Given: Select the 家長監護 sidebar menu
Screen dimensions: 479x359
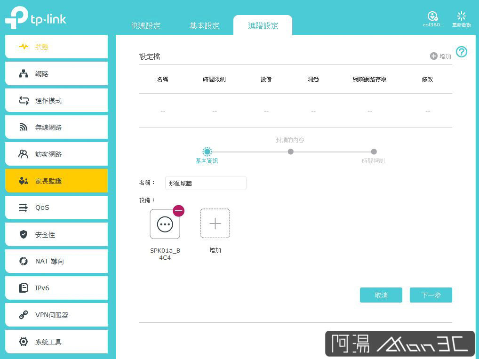Looking at the screenshot, I should 56,181.
